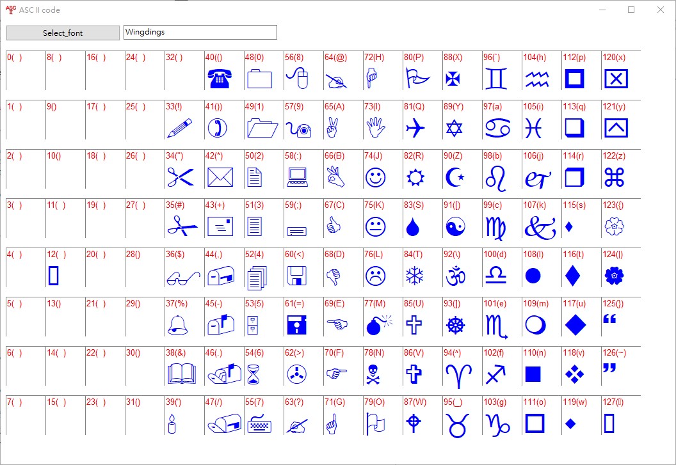Click the Pisces symbol under 105(i)

pyautogui.click(x=533, y=128)
